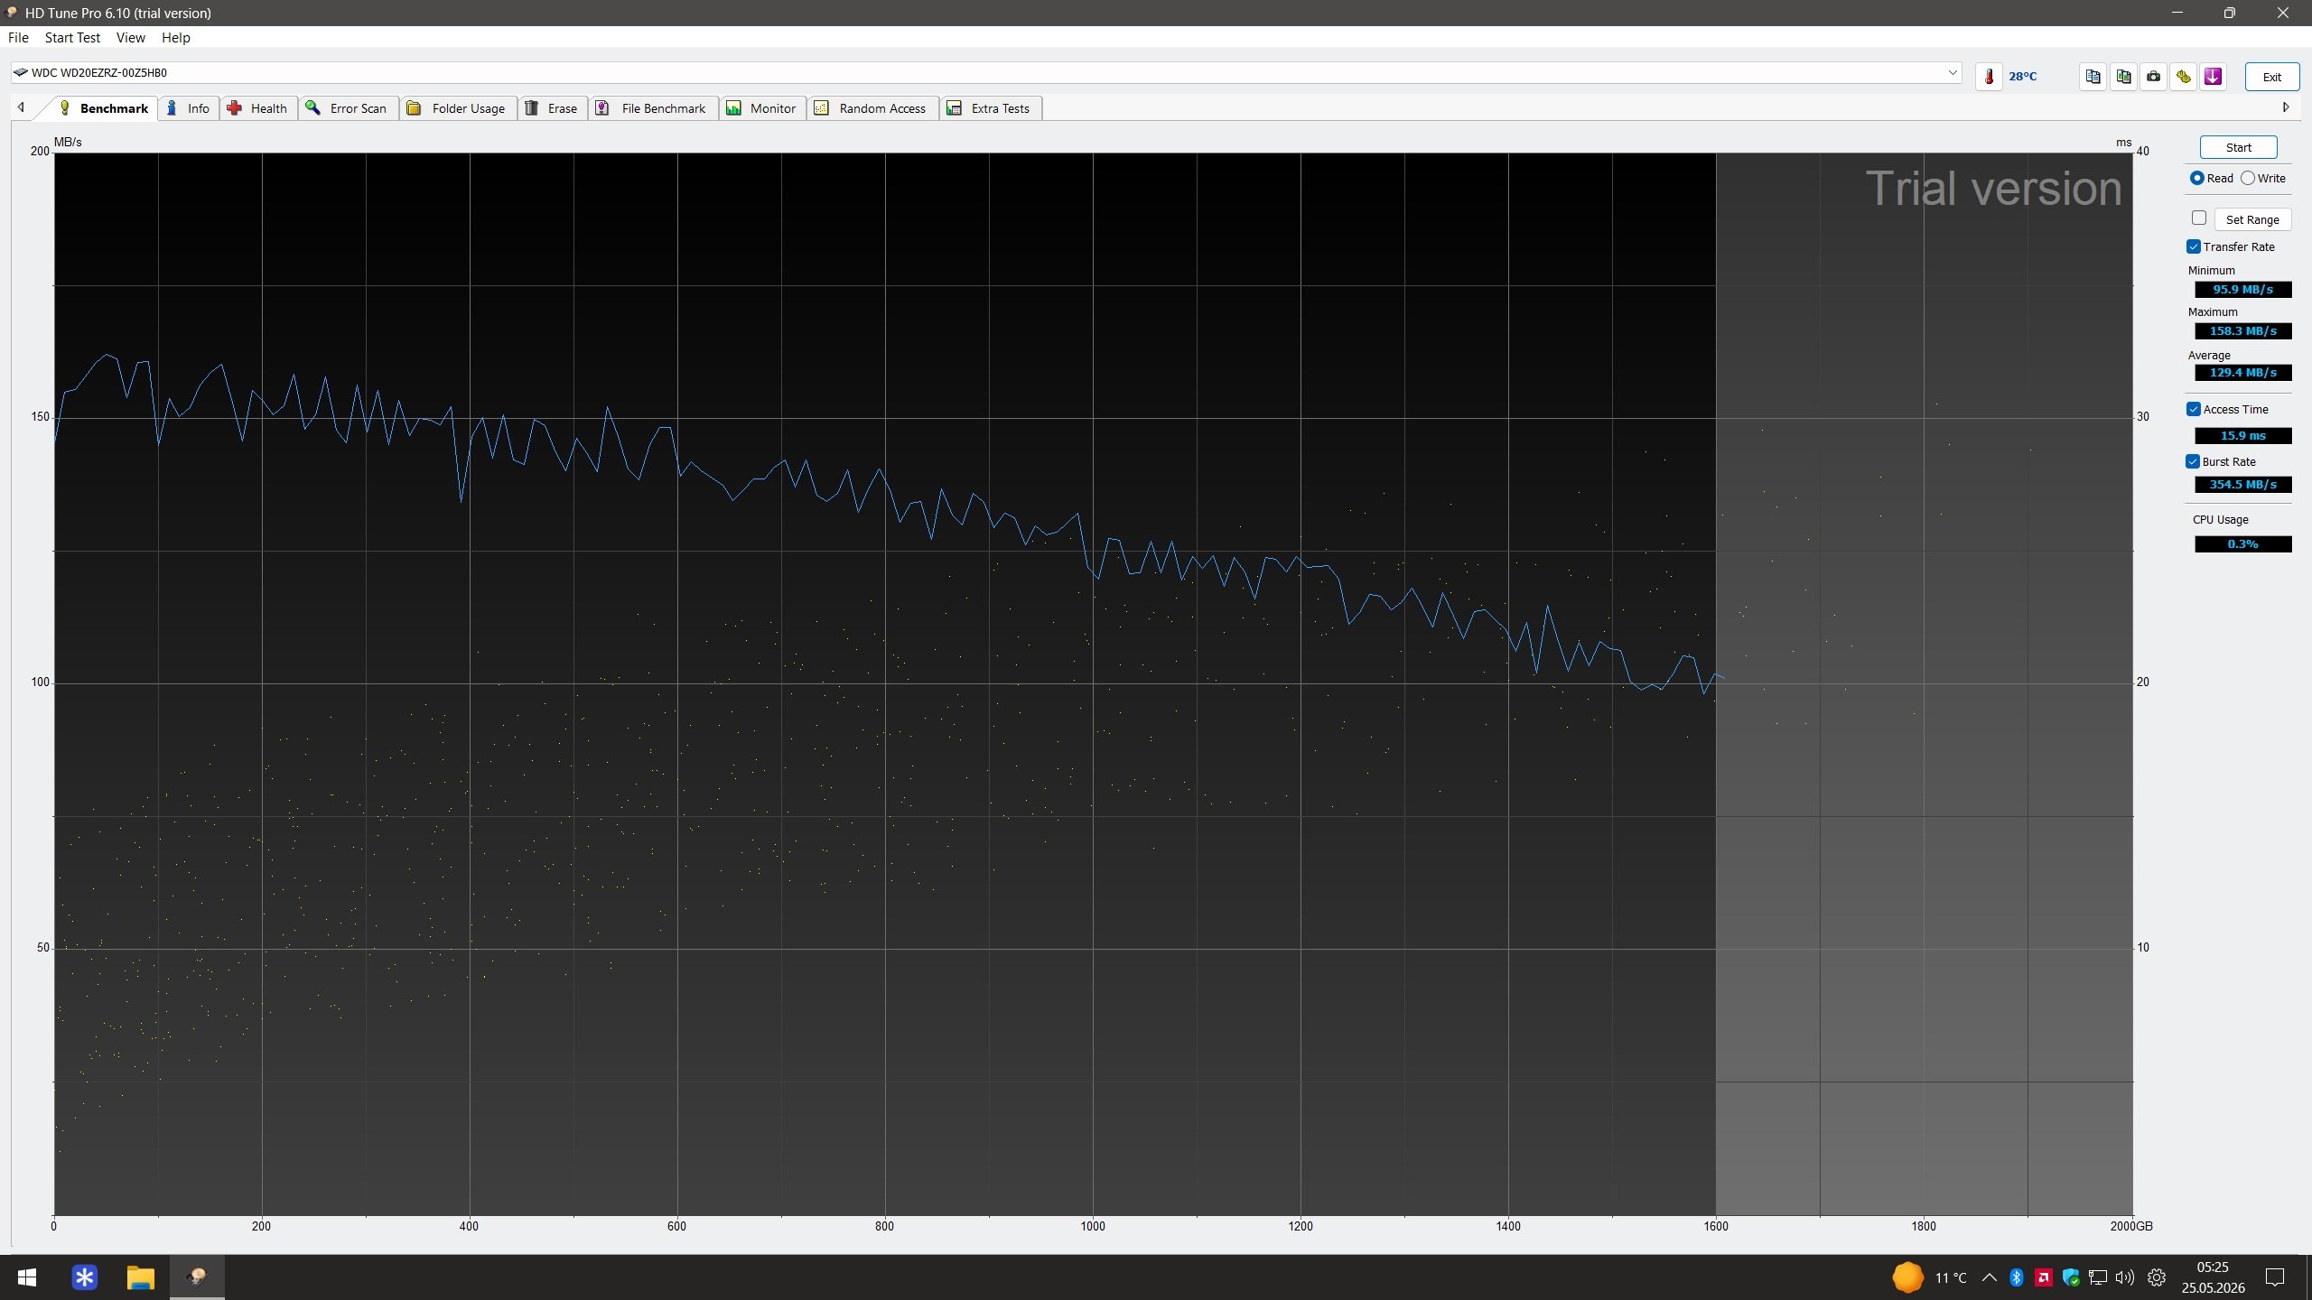Click the Extra Tests tab icon
This screenshot has height=1300, width=2312.
coord(954,108)
